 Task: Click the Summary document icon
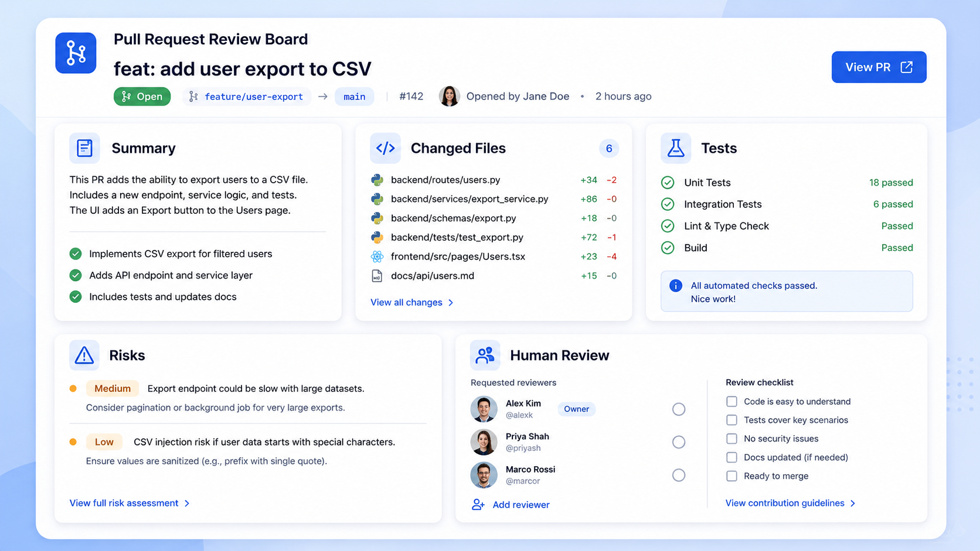84,148
